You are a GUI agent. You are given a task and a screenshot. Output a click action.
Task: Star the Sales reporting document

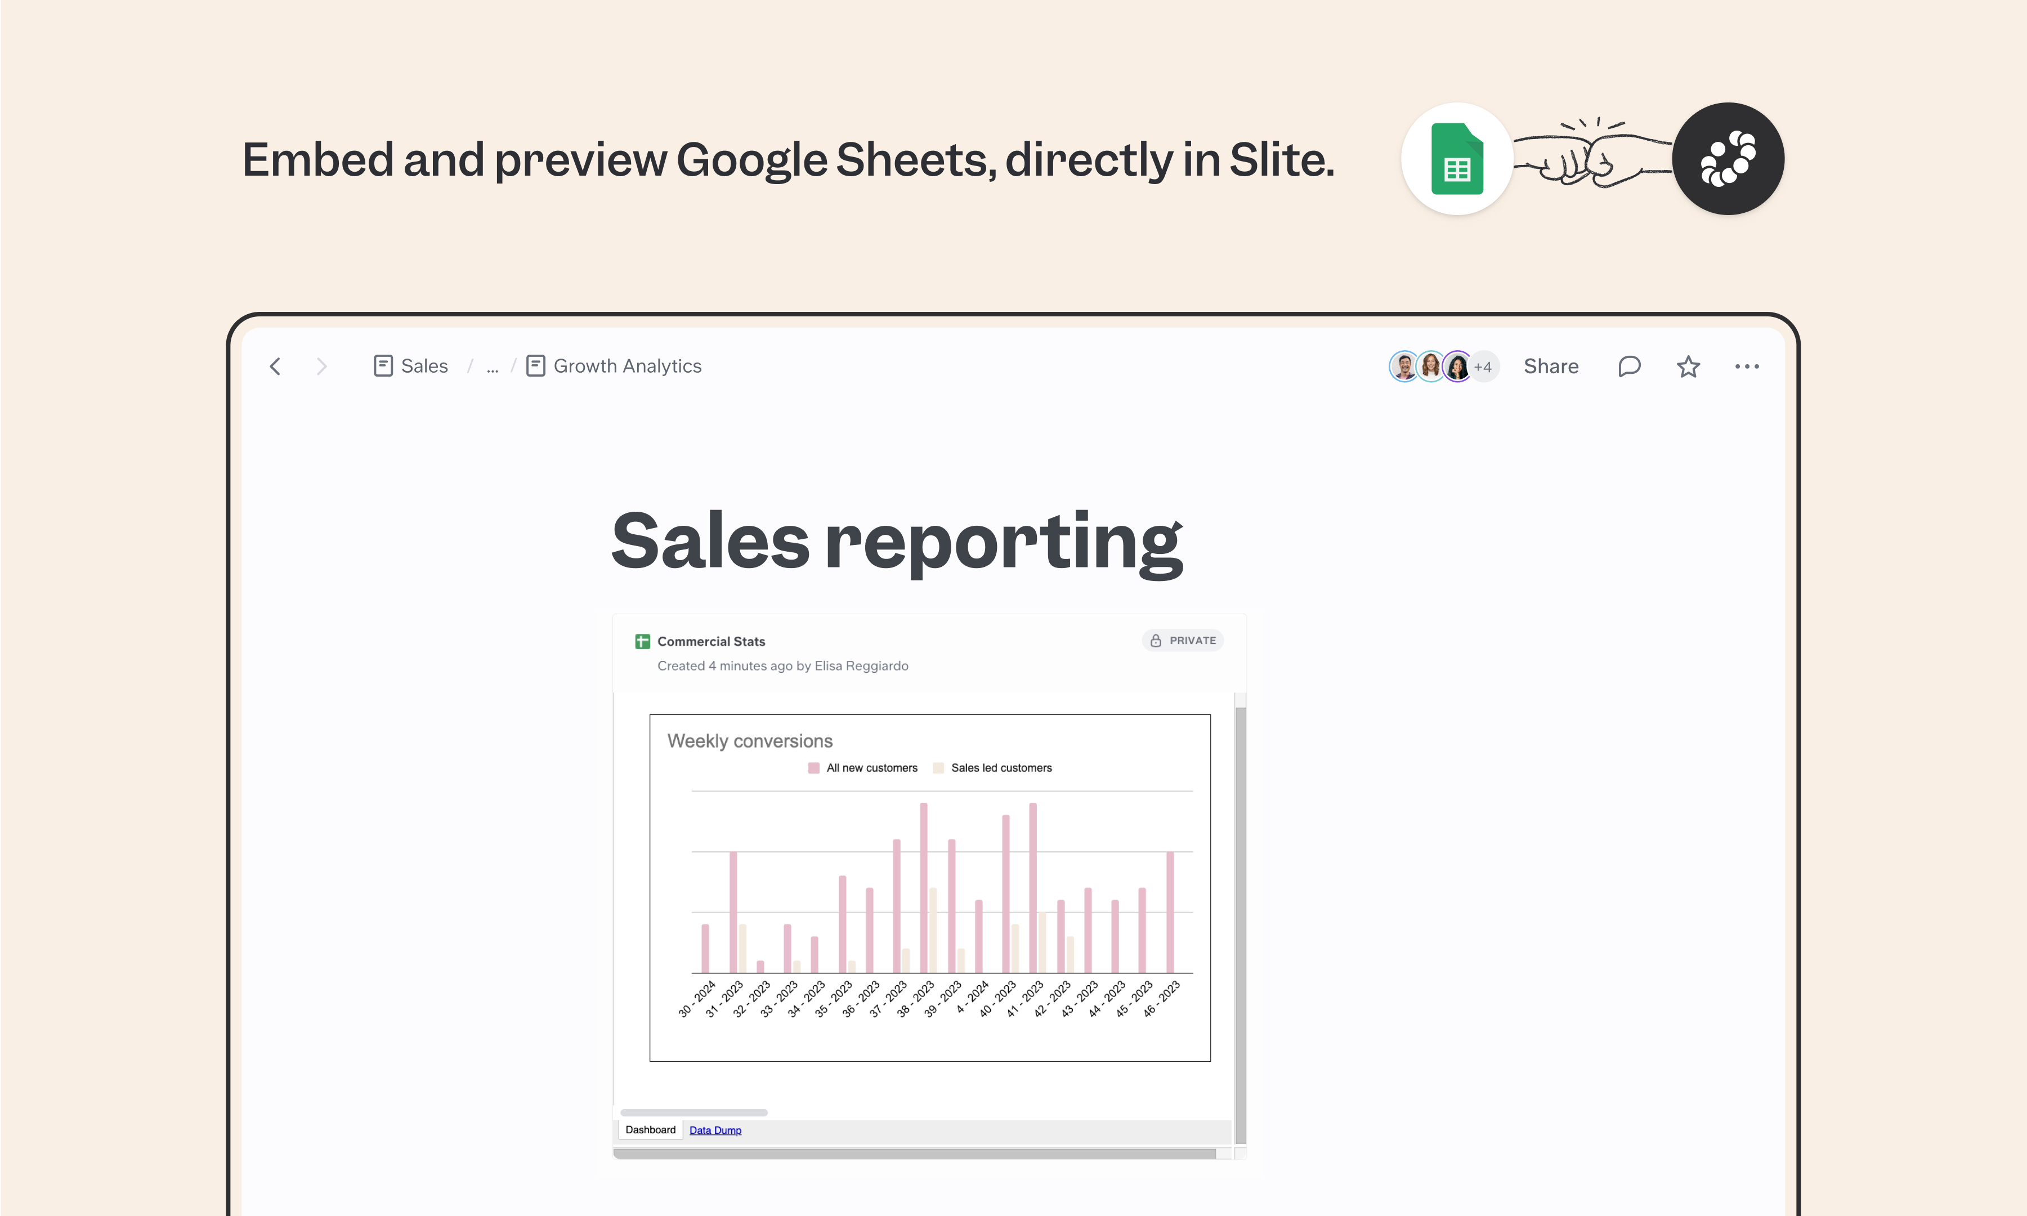pyautogui.click(x=1688, y=366)
